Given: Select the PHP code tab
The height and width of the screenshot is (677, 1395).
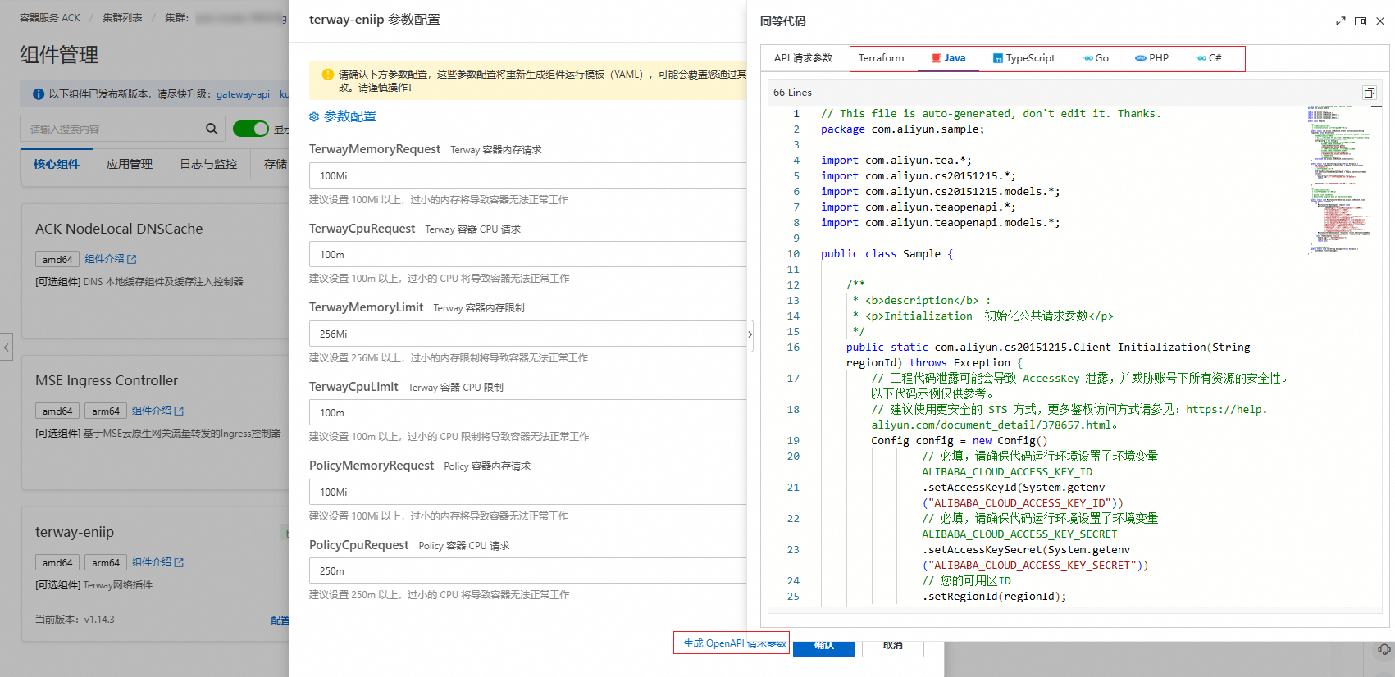Looking at the screenshot, I should pyautogui.click(x=1151, y=58).
